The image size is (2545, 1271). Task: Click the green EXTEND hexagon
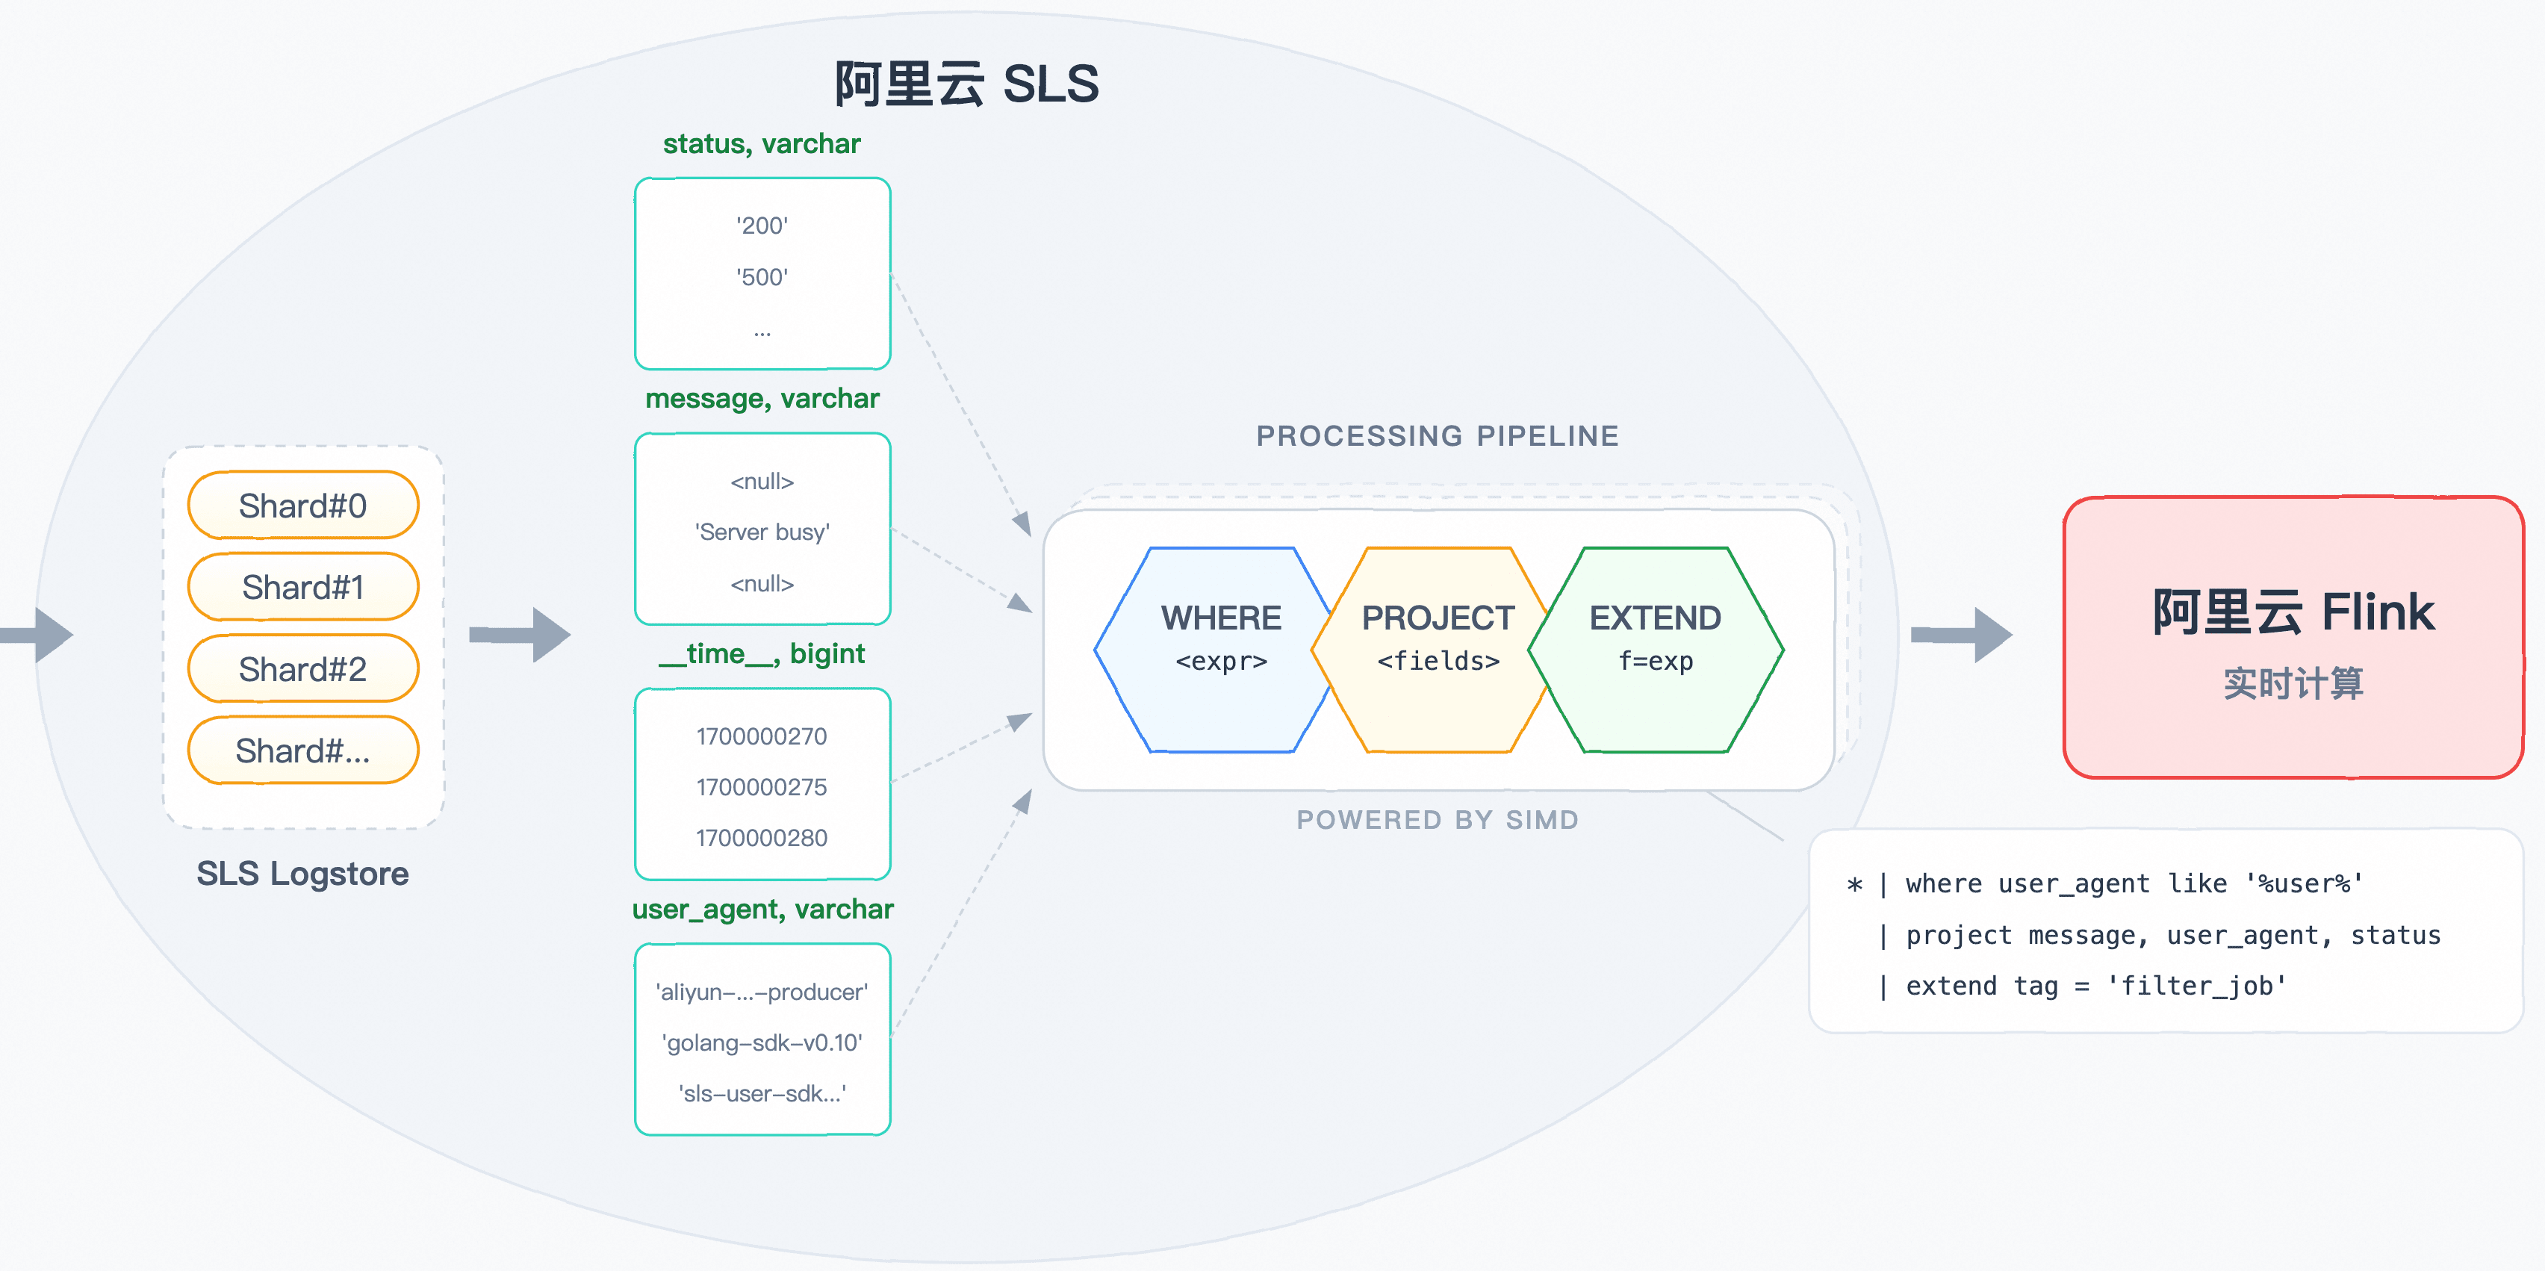tap(1655, 650)
